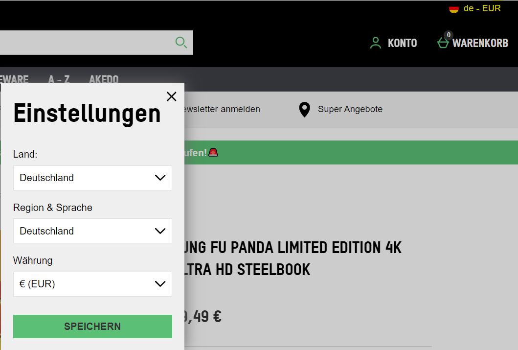518x350 pixels.
Task: Click the de - EUR language selector
Action: 482,8
